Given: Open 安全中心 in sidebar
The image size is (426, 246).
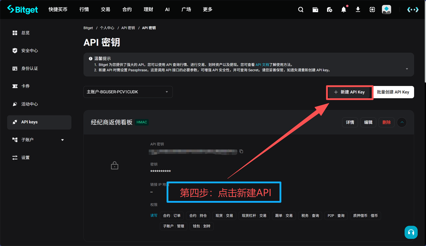Looking at the screenshot, I should coord(39,51).
